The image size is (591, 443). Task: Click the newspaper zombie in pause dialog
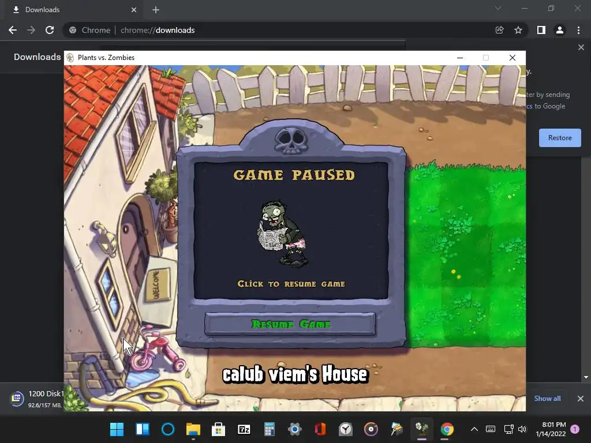(x=282, y=234)
